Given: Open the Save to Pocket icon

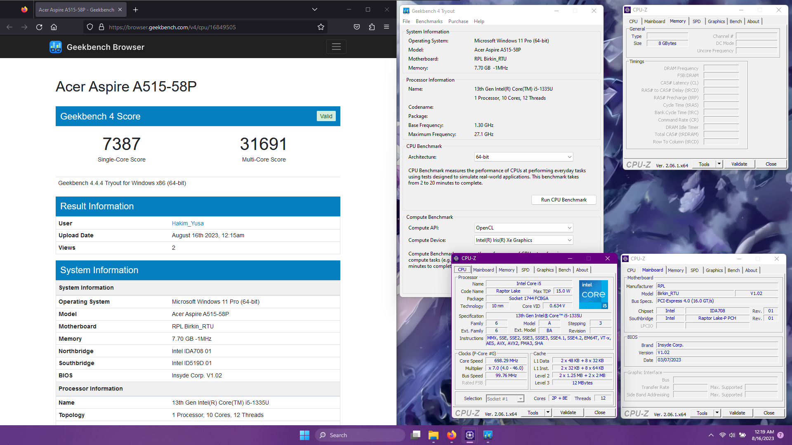Looking at the screenshot, I should point(357,27).
